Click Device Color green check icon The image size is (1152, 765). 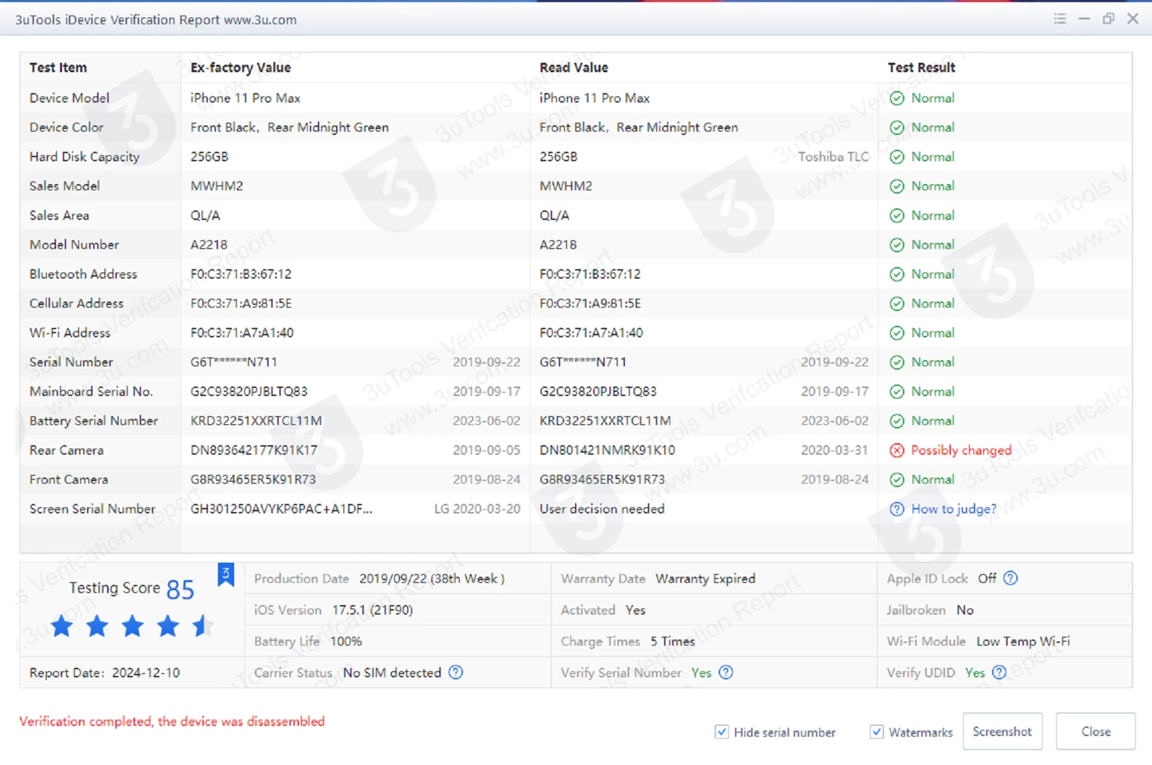897,128
